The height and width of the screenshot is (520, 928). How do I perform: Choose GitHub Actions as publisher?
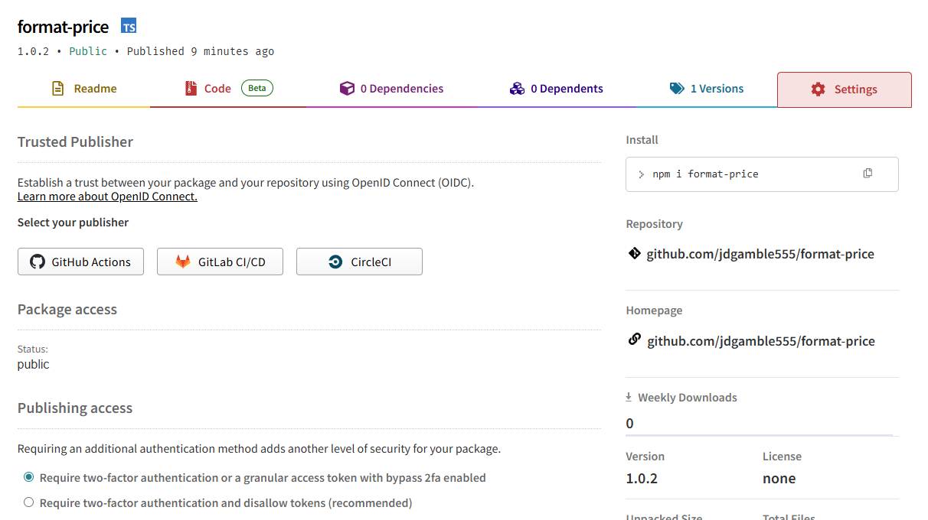[80, 262]
